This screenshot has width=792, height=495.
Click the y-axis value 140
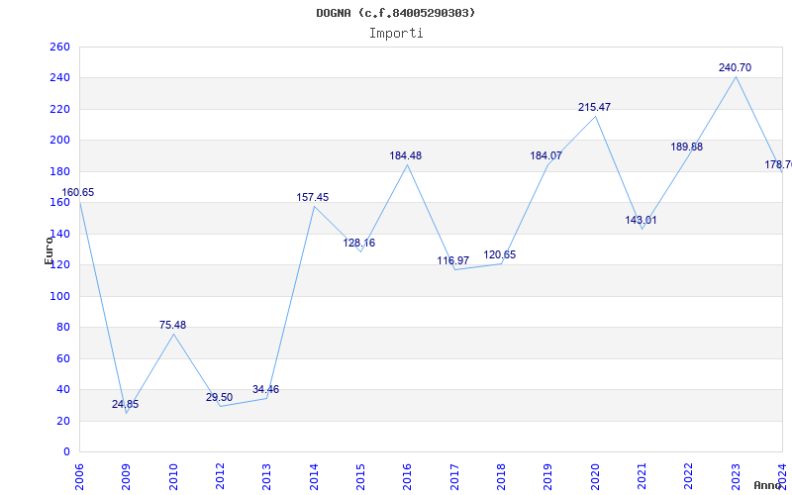(x=59, y=234)
